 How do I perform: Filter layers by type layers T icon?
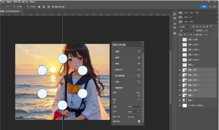click(200, 27)
